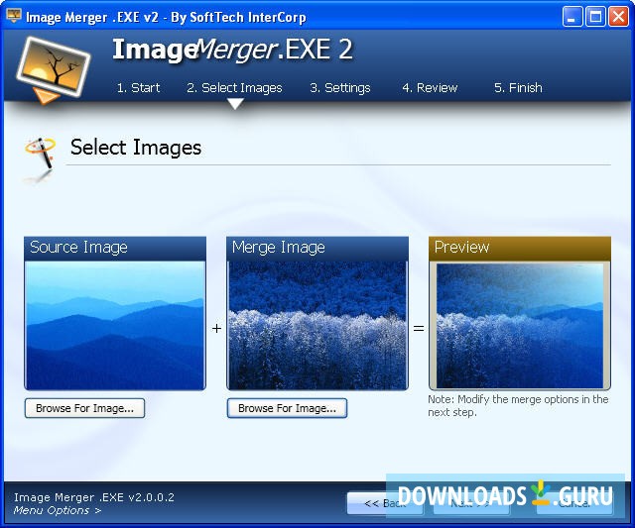This screenshot has width=635, height=528.
Task: Click the magic wand icon beside Select Images
Action: point(40,158)
